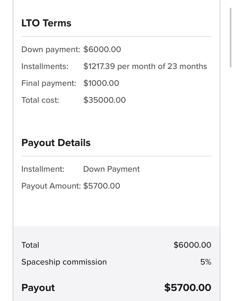The image size is (233, 301).
Task: Click the Total label in summary
Action: tap(30, 245)
